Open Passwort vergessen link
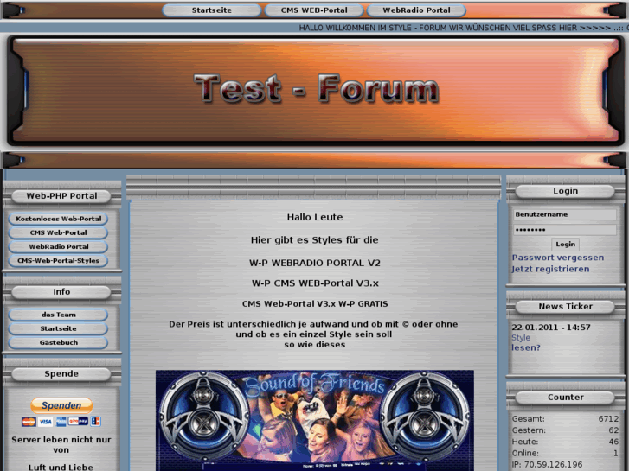 pyautogui.click(x=557, y=258)
